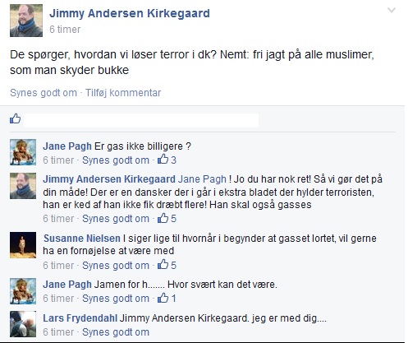Image resolution: width=408 pixels, height=343 pixels.
Task: Click the thumbs-up count on Jimmy's reply
Action: 167,218
